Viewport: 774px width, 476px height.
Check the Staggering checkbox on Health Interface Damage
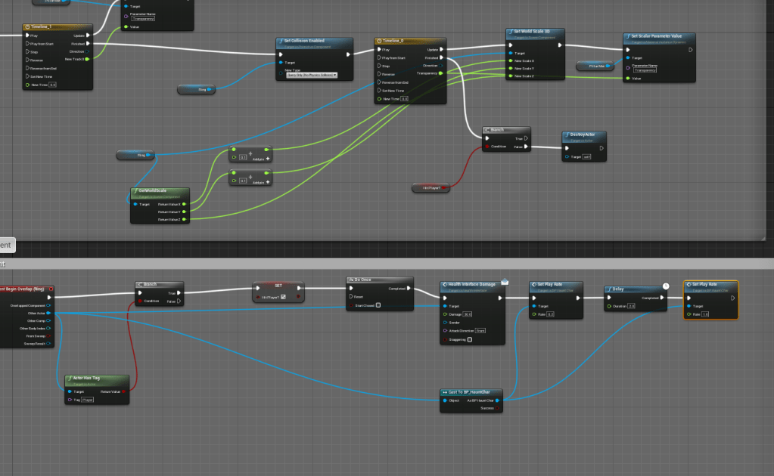coord(470,339)
